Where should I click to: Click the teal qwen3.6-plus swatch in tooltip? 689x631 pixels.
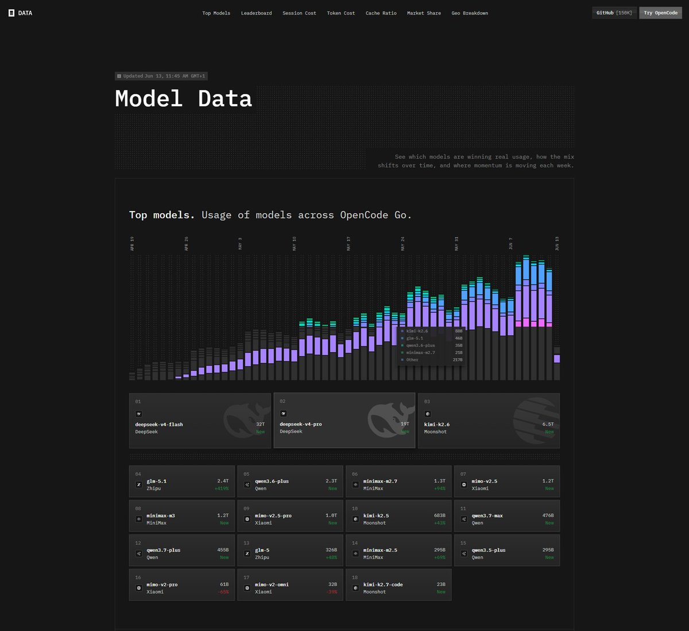coord(402,345)
